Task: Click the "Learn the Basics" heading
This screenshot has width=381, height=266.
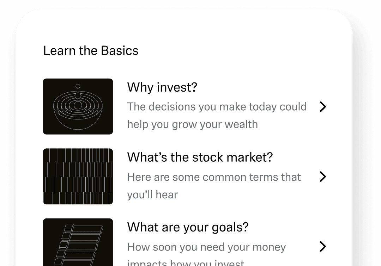Action: click(x=91, y=50)
